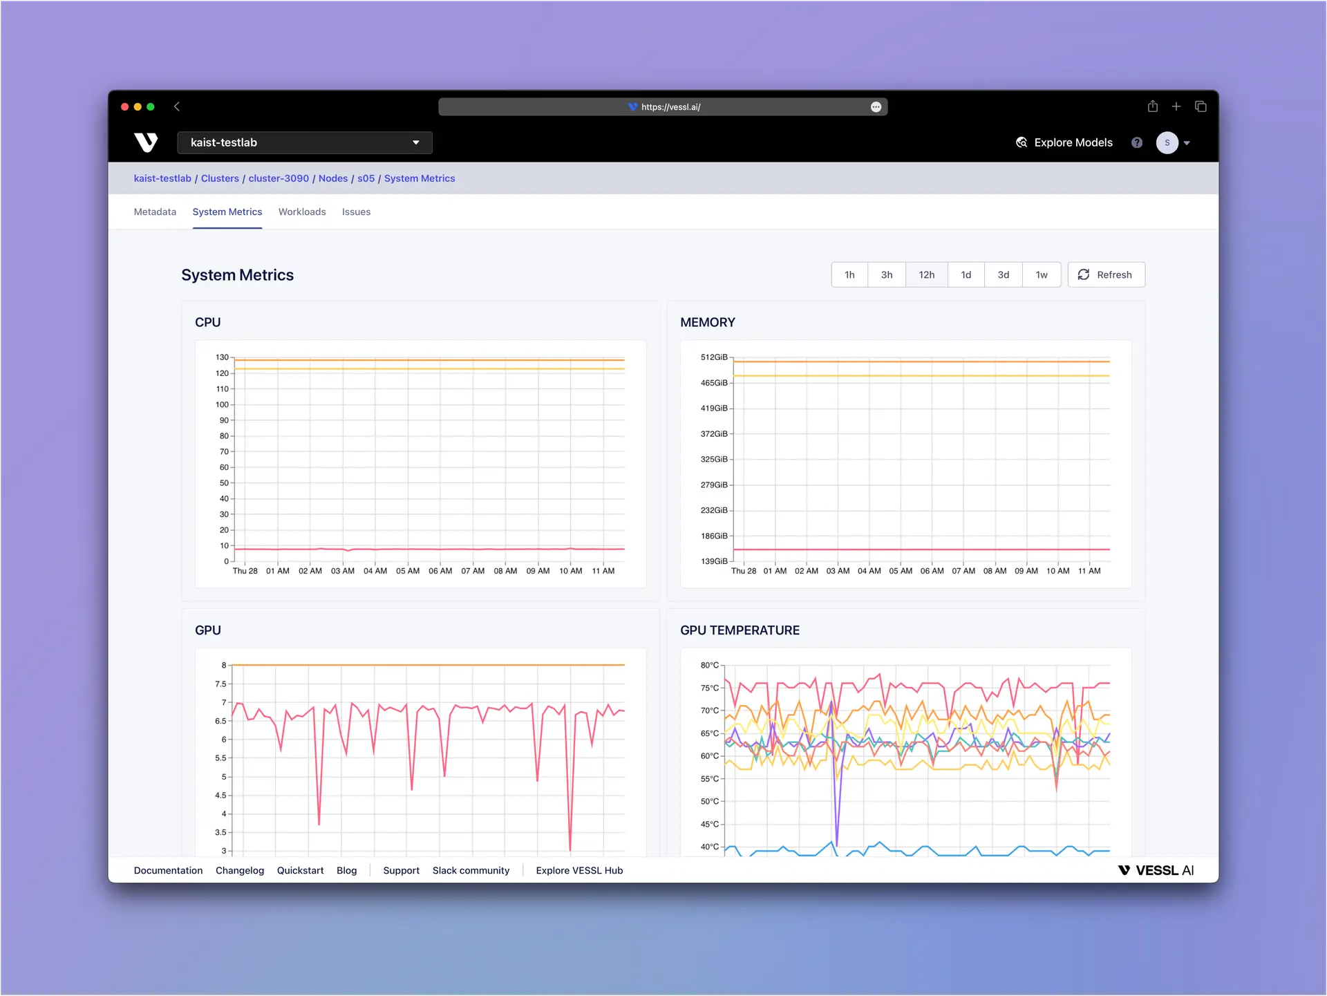Open the help question mark icon
The height and width of the screenshot is (996, 1327).
pyautogui.click(x=1137, y=142)
